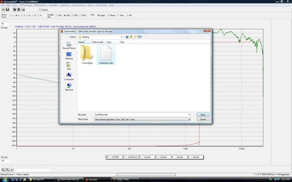Toggle the lower Auto checkbox near -70
Viewport: 292px width, 182px height.
tap(2, 157)
